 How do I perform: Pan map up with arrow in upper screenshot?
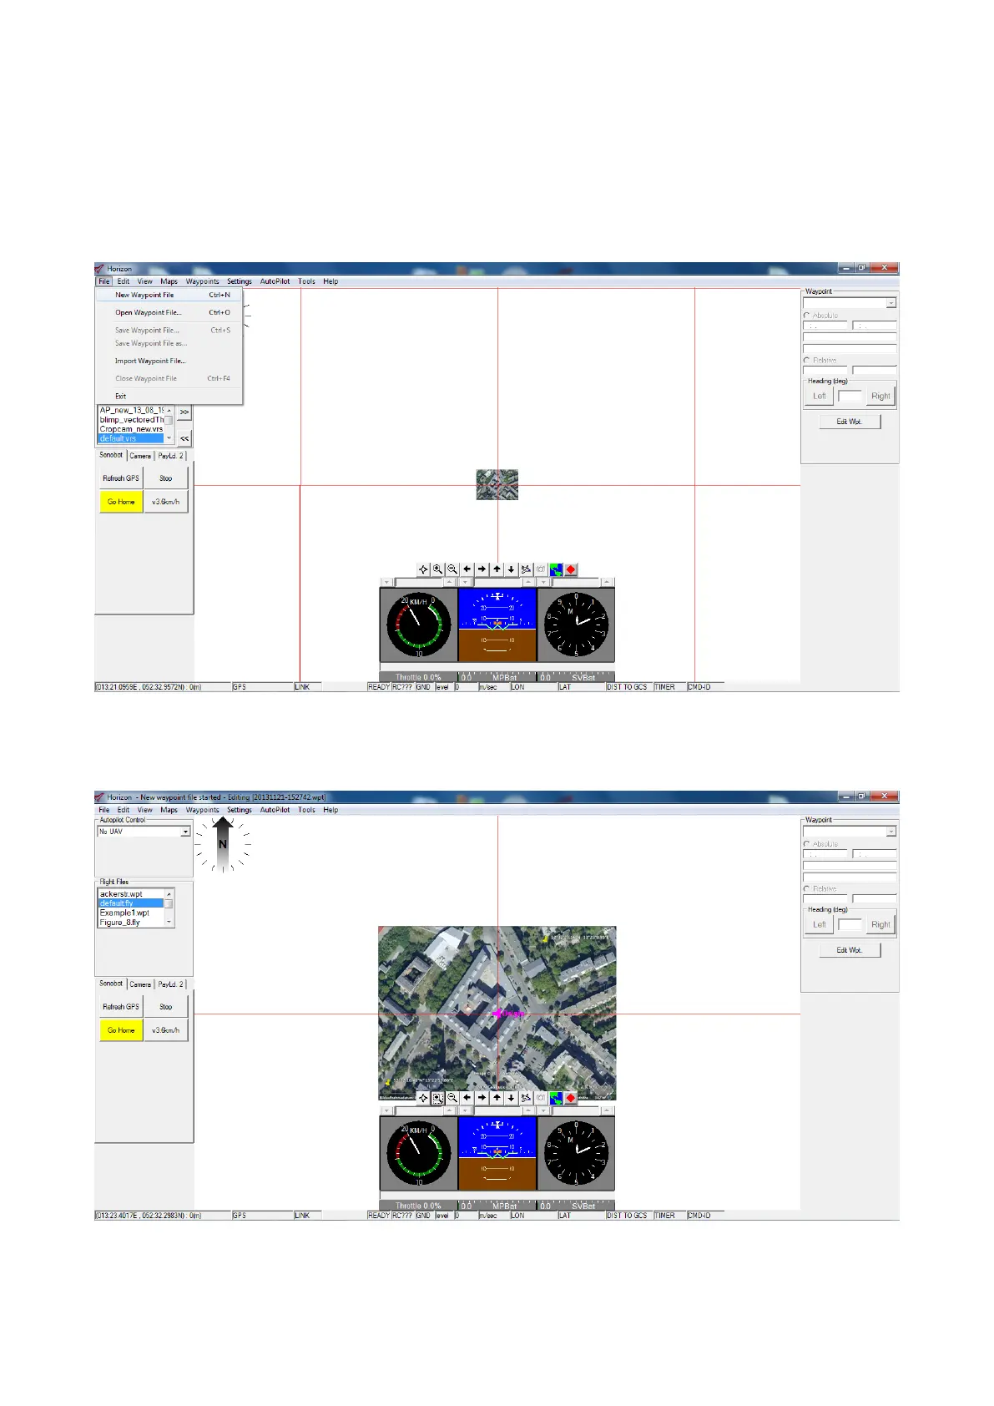[x=497, y=569]
